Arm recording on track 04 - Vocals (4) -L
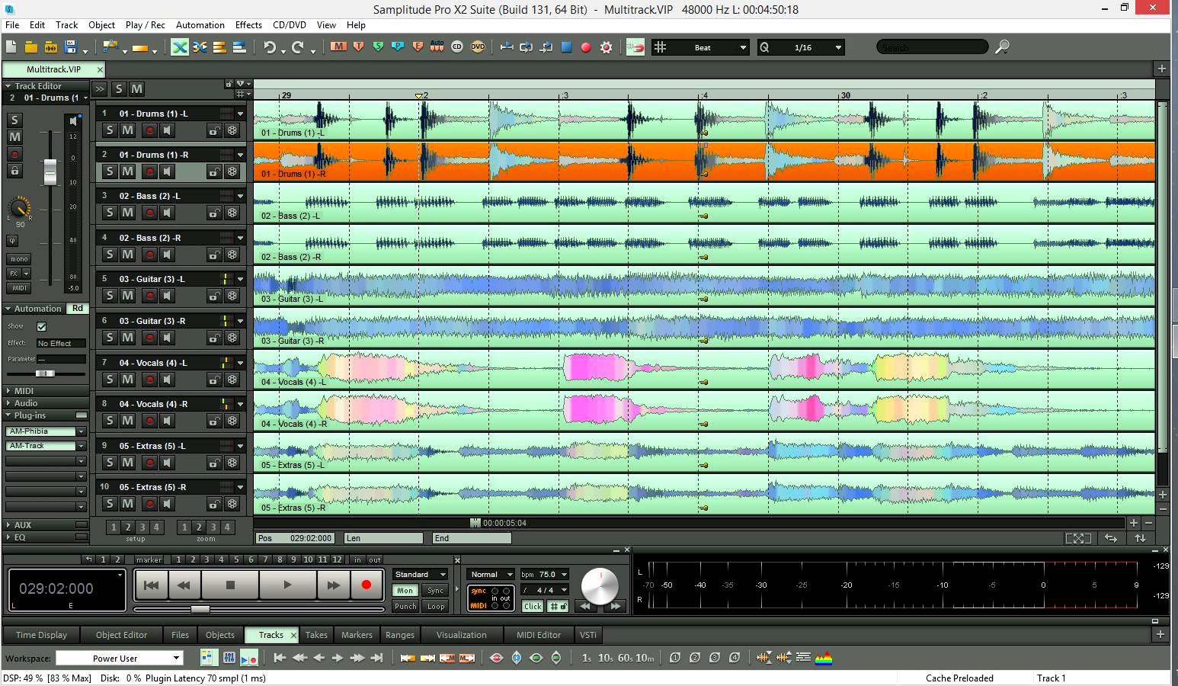 point(149,379)
